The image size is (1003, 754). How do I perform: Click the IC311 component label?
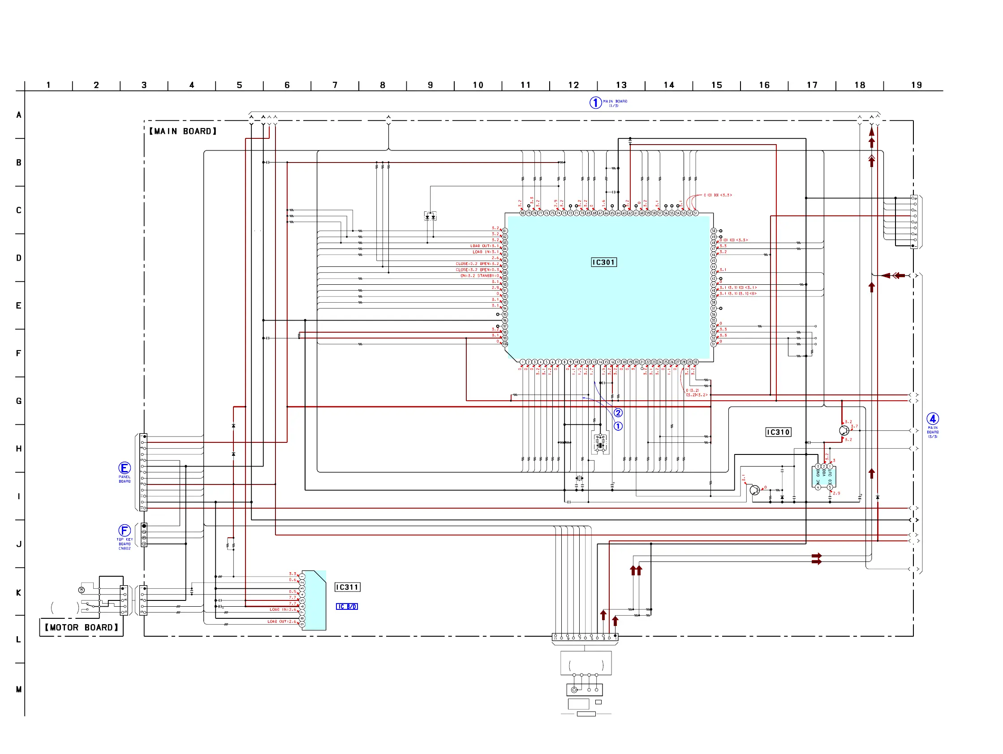347,587
